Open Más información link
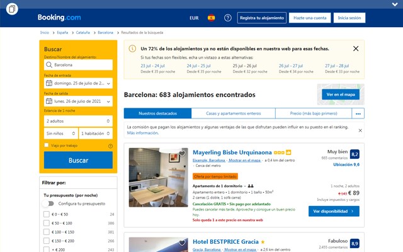The width and height of the screenshot is (403, 252). pos(143,133)
